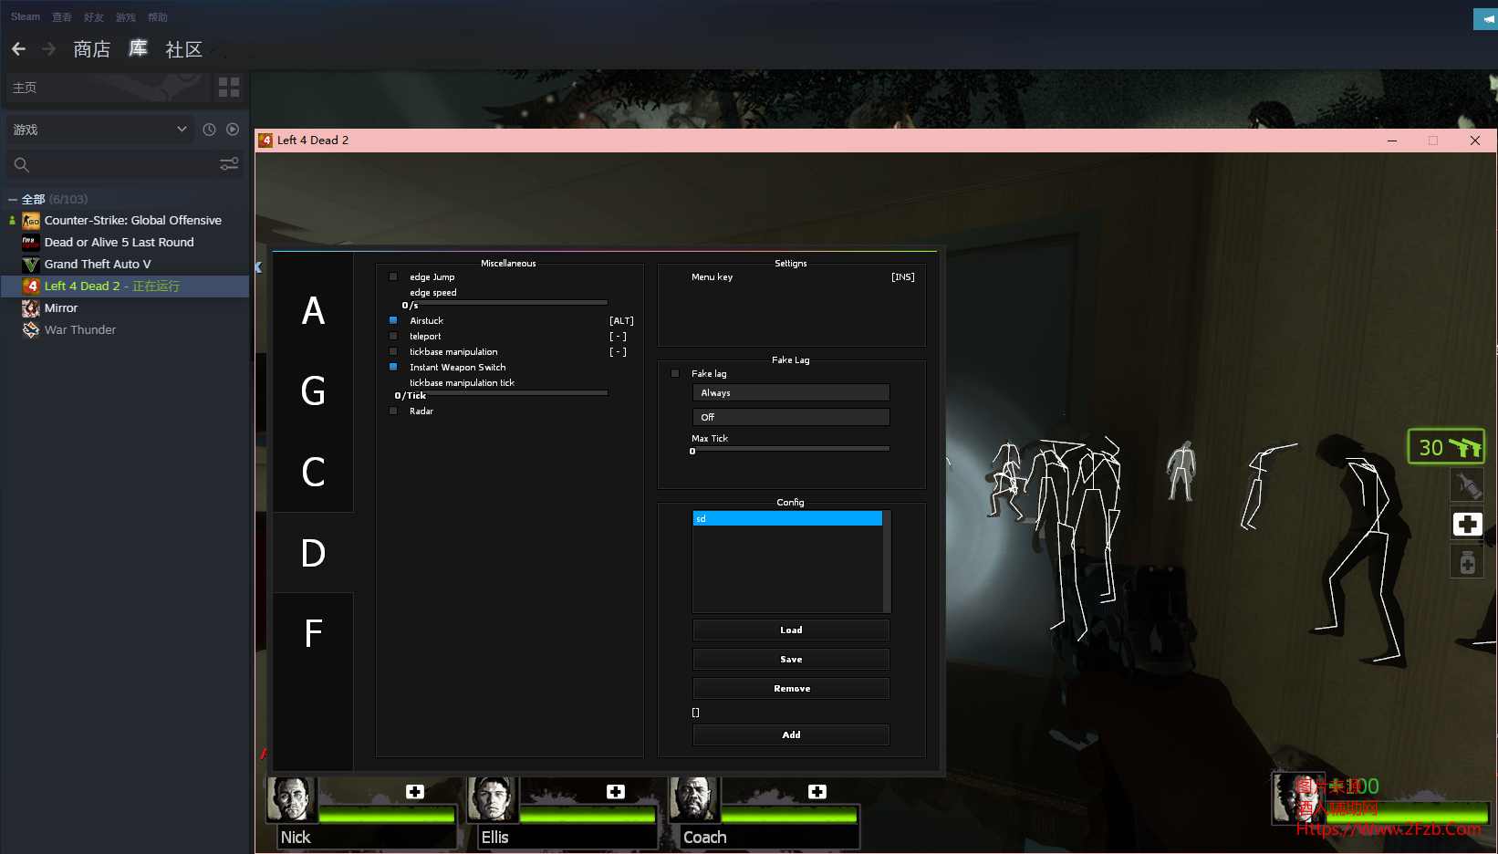The width and height of the screenshot is (1498, 854).
Task: Click the Save config button
Action: (x=791, y=659)
